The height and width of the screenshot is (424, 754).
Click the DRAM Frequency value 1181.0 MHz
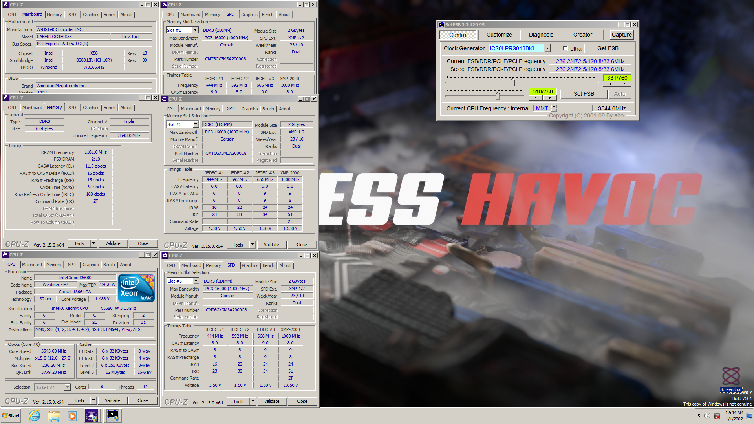point(96,152)
